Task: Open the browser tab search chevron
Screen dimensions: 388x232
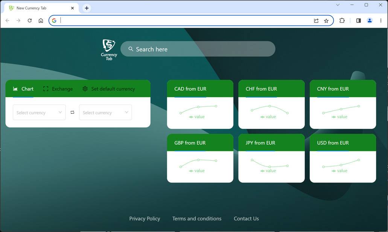Action: 338,5
